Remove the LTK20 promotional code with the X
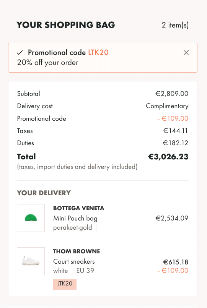The image size is (207, 308). point(186,53)
